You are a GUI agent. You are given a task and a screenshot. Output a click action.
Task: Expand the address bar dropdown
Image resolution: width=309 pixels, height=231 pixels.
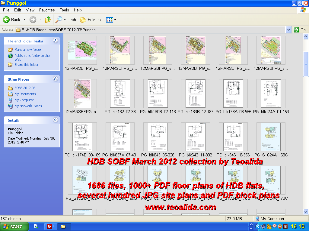(x=288, y=30)
